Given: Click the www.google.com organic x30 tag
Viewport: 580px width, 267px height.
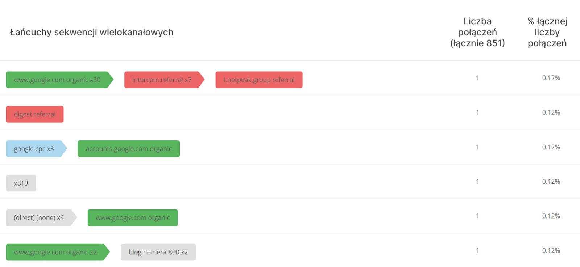Looking at the screenshot, I should (x=60, y=80).
